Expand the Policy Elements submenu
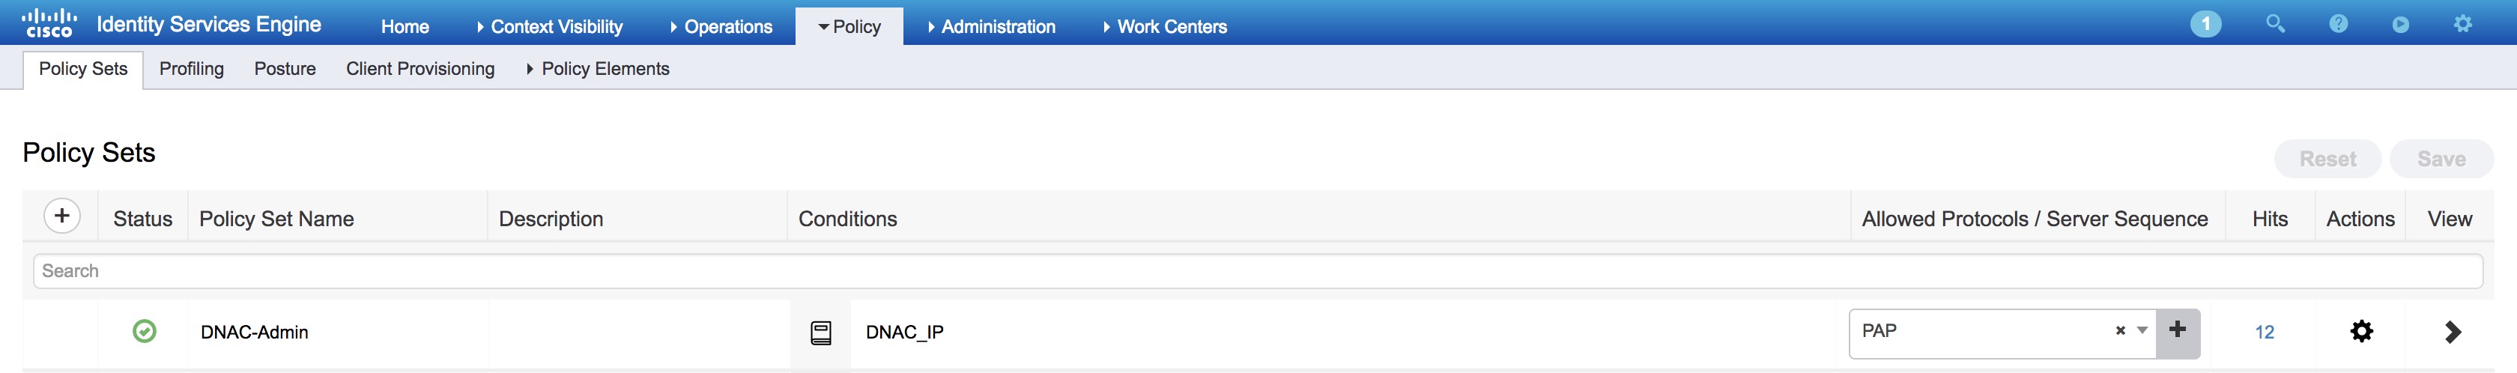Viewport: 2517px width, 373px height. [x=598, y=68]
